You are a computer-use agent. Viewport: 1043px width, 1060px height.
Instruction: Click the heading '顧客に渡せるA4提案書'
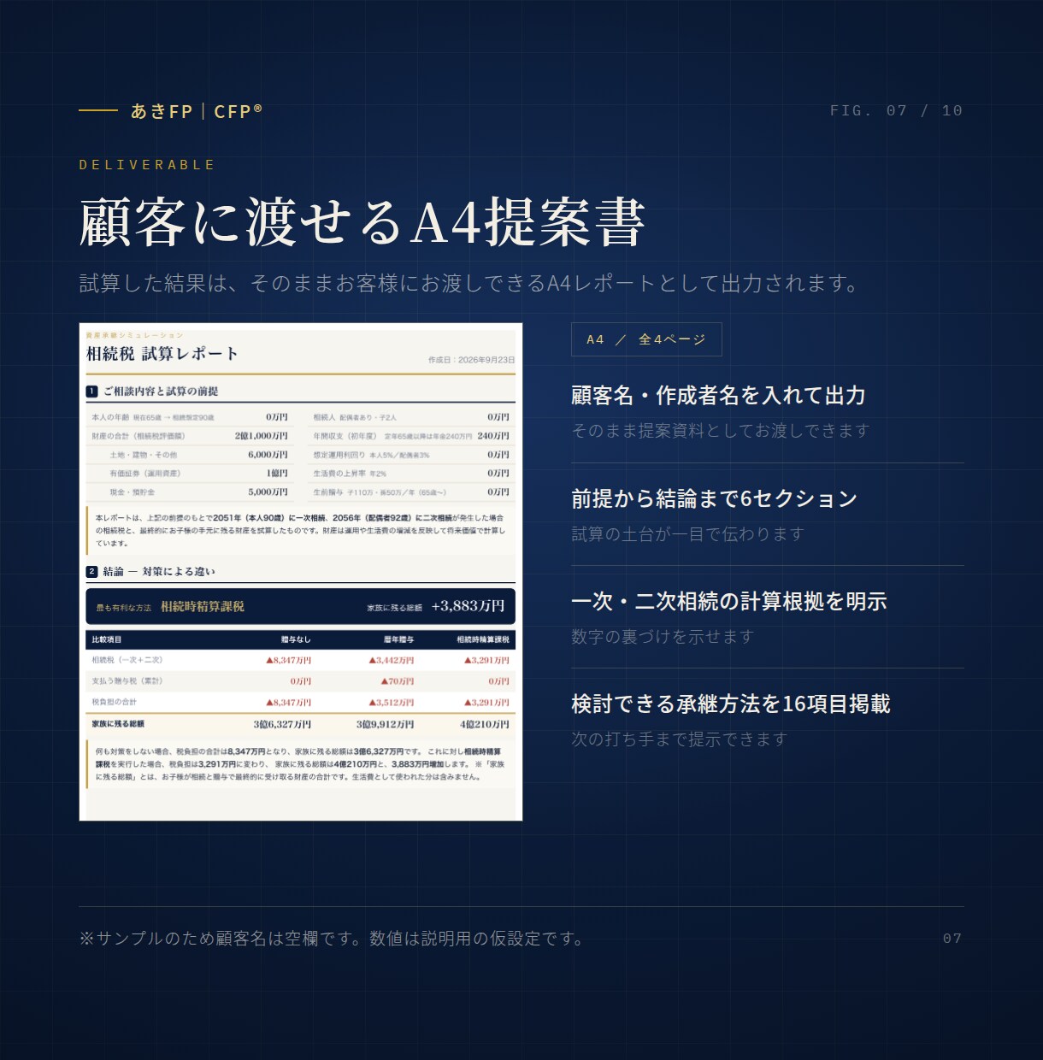(362, 222)
